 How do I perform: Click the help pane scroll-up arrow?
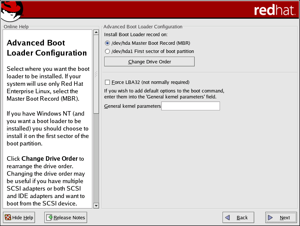point(96,33)
